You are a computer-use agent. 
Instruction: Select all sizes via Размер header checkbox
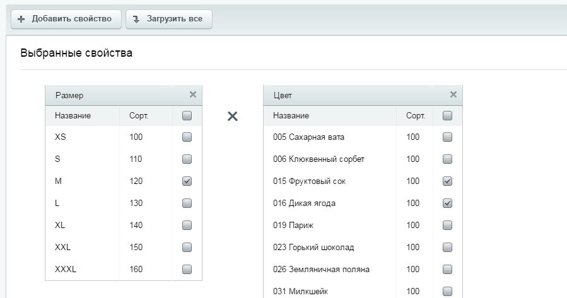click(x=187, y=115)
